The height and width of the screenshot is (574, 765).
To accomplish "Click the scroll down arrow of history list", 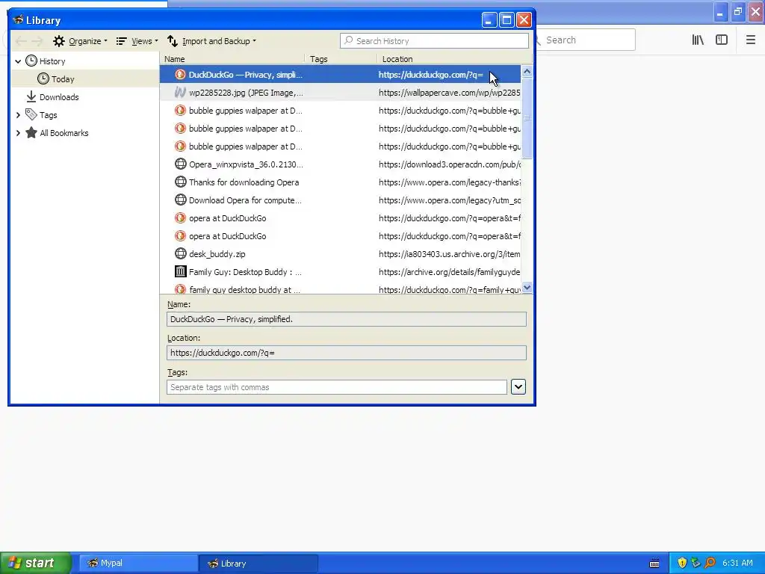I will point(527,288).
